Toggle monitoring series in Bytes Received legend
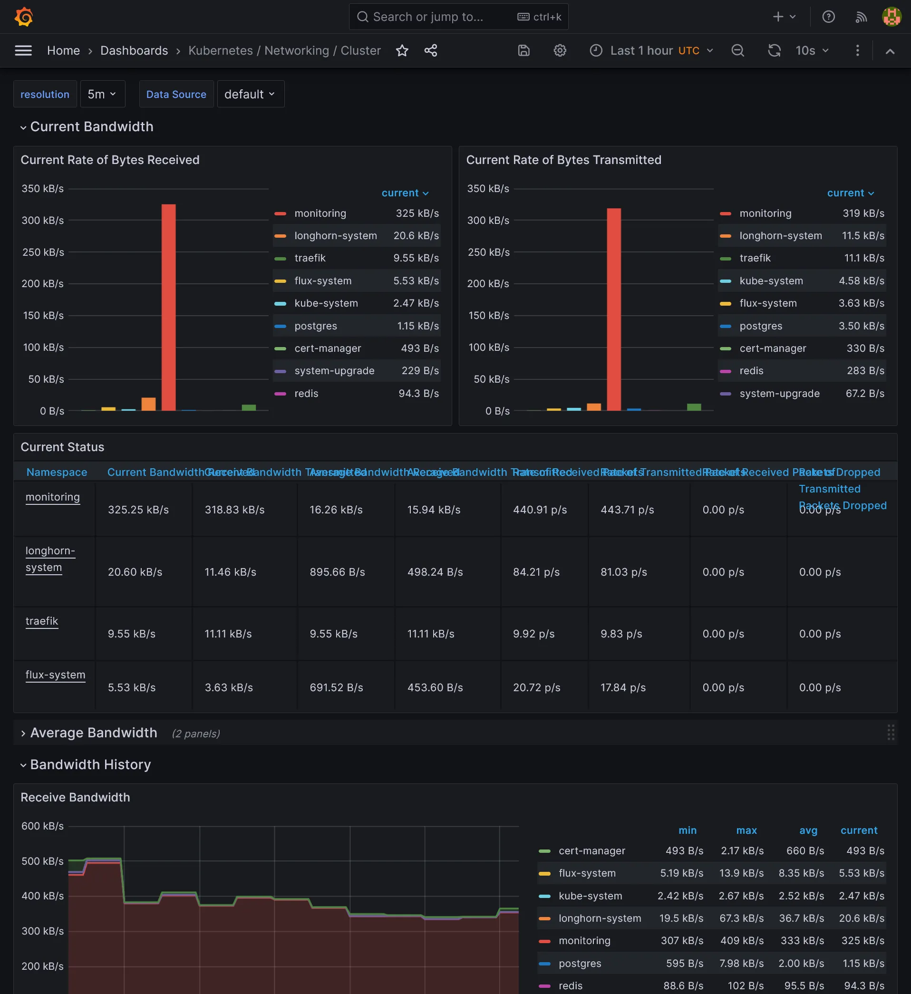This screenshot has width=911, height=994. [320, 213]
